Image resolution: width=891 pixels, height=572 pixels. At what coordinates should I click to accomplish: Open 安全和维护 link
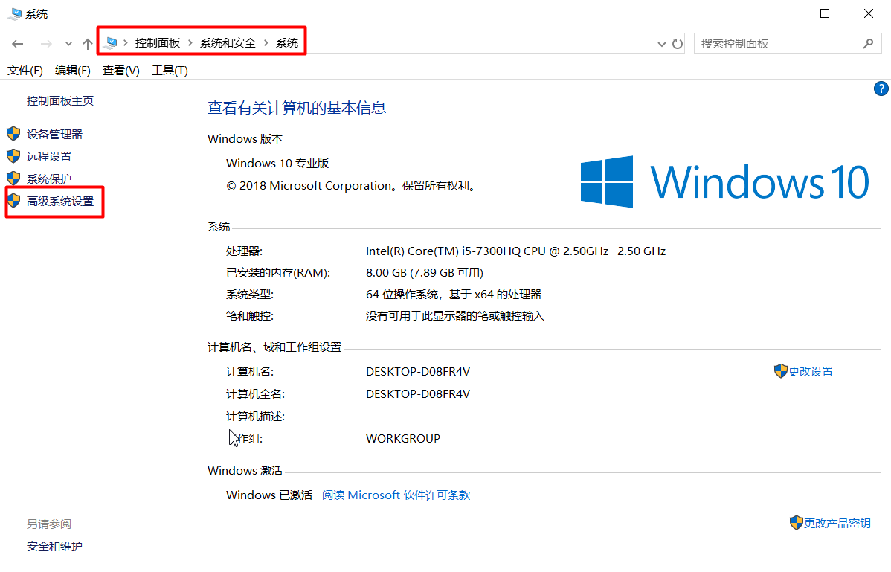tap(54, 547)
